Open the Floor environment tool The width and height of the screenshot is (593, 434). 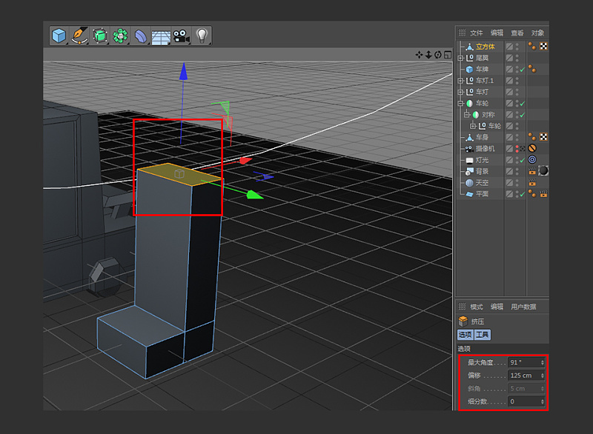coord(161,36)
